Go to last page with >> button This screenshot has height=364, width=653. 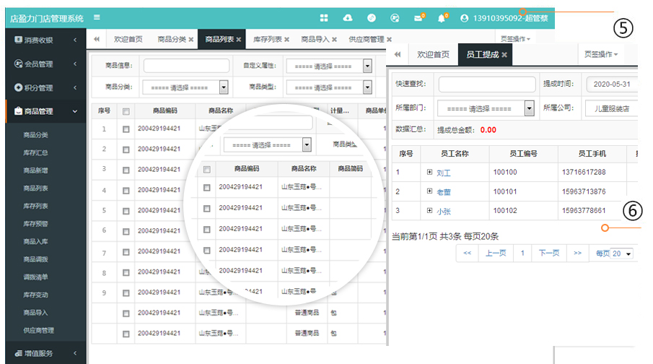tap(578, 253)
